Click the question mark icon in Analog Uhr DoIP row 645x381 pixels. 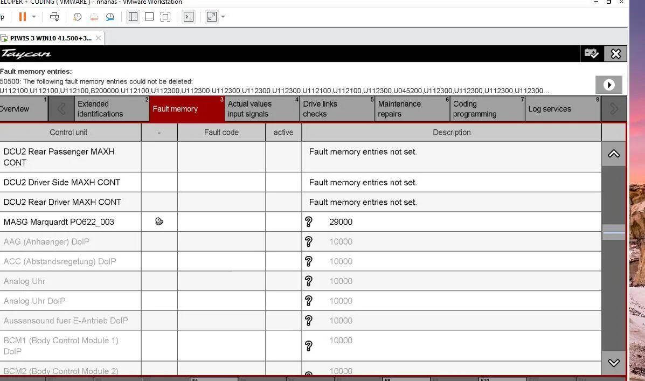click(309, 301)
